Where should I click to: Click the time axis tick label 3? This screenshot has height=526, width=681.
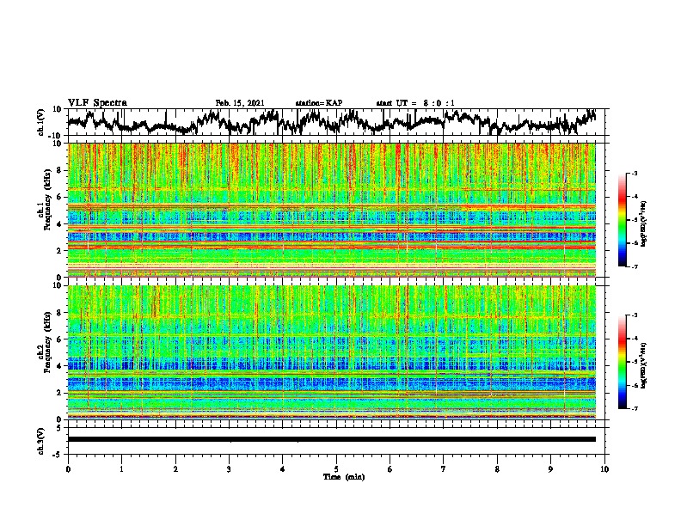(x=229, y=469)
